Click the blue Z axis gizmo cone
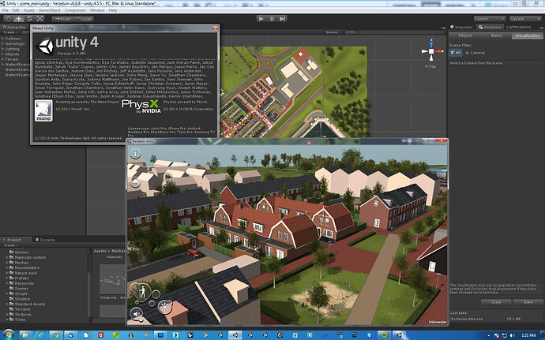This screenshot has height=340, width=545. point(431,43)
